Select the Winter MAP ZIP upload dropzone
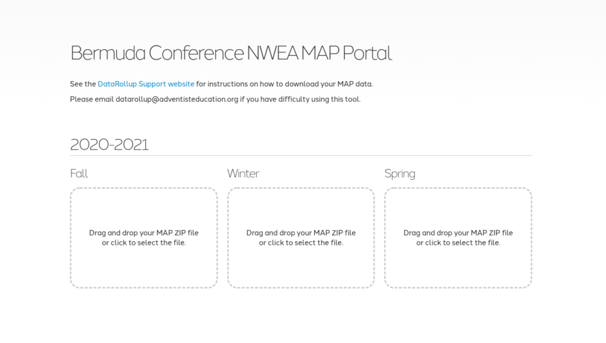The image size is (606, 343). click(x=301, y=238)
